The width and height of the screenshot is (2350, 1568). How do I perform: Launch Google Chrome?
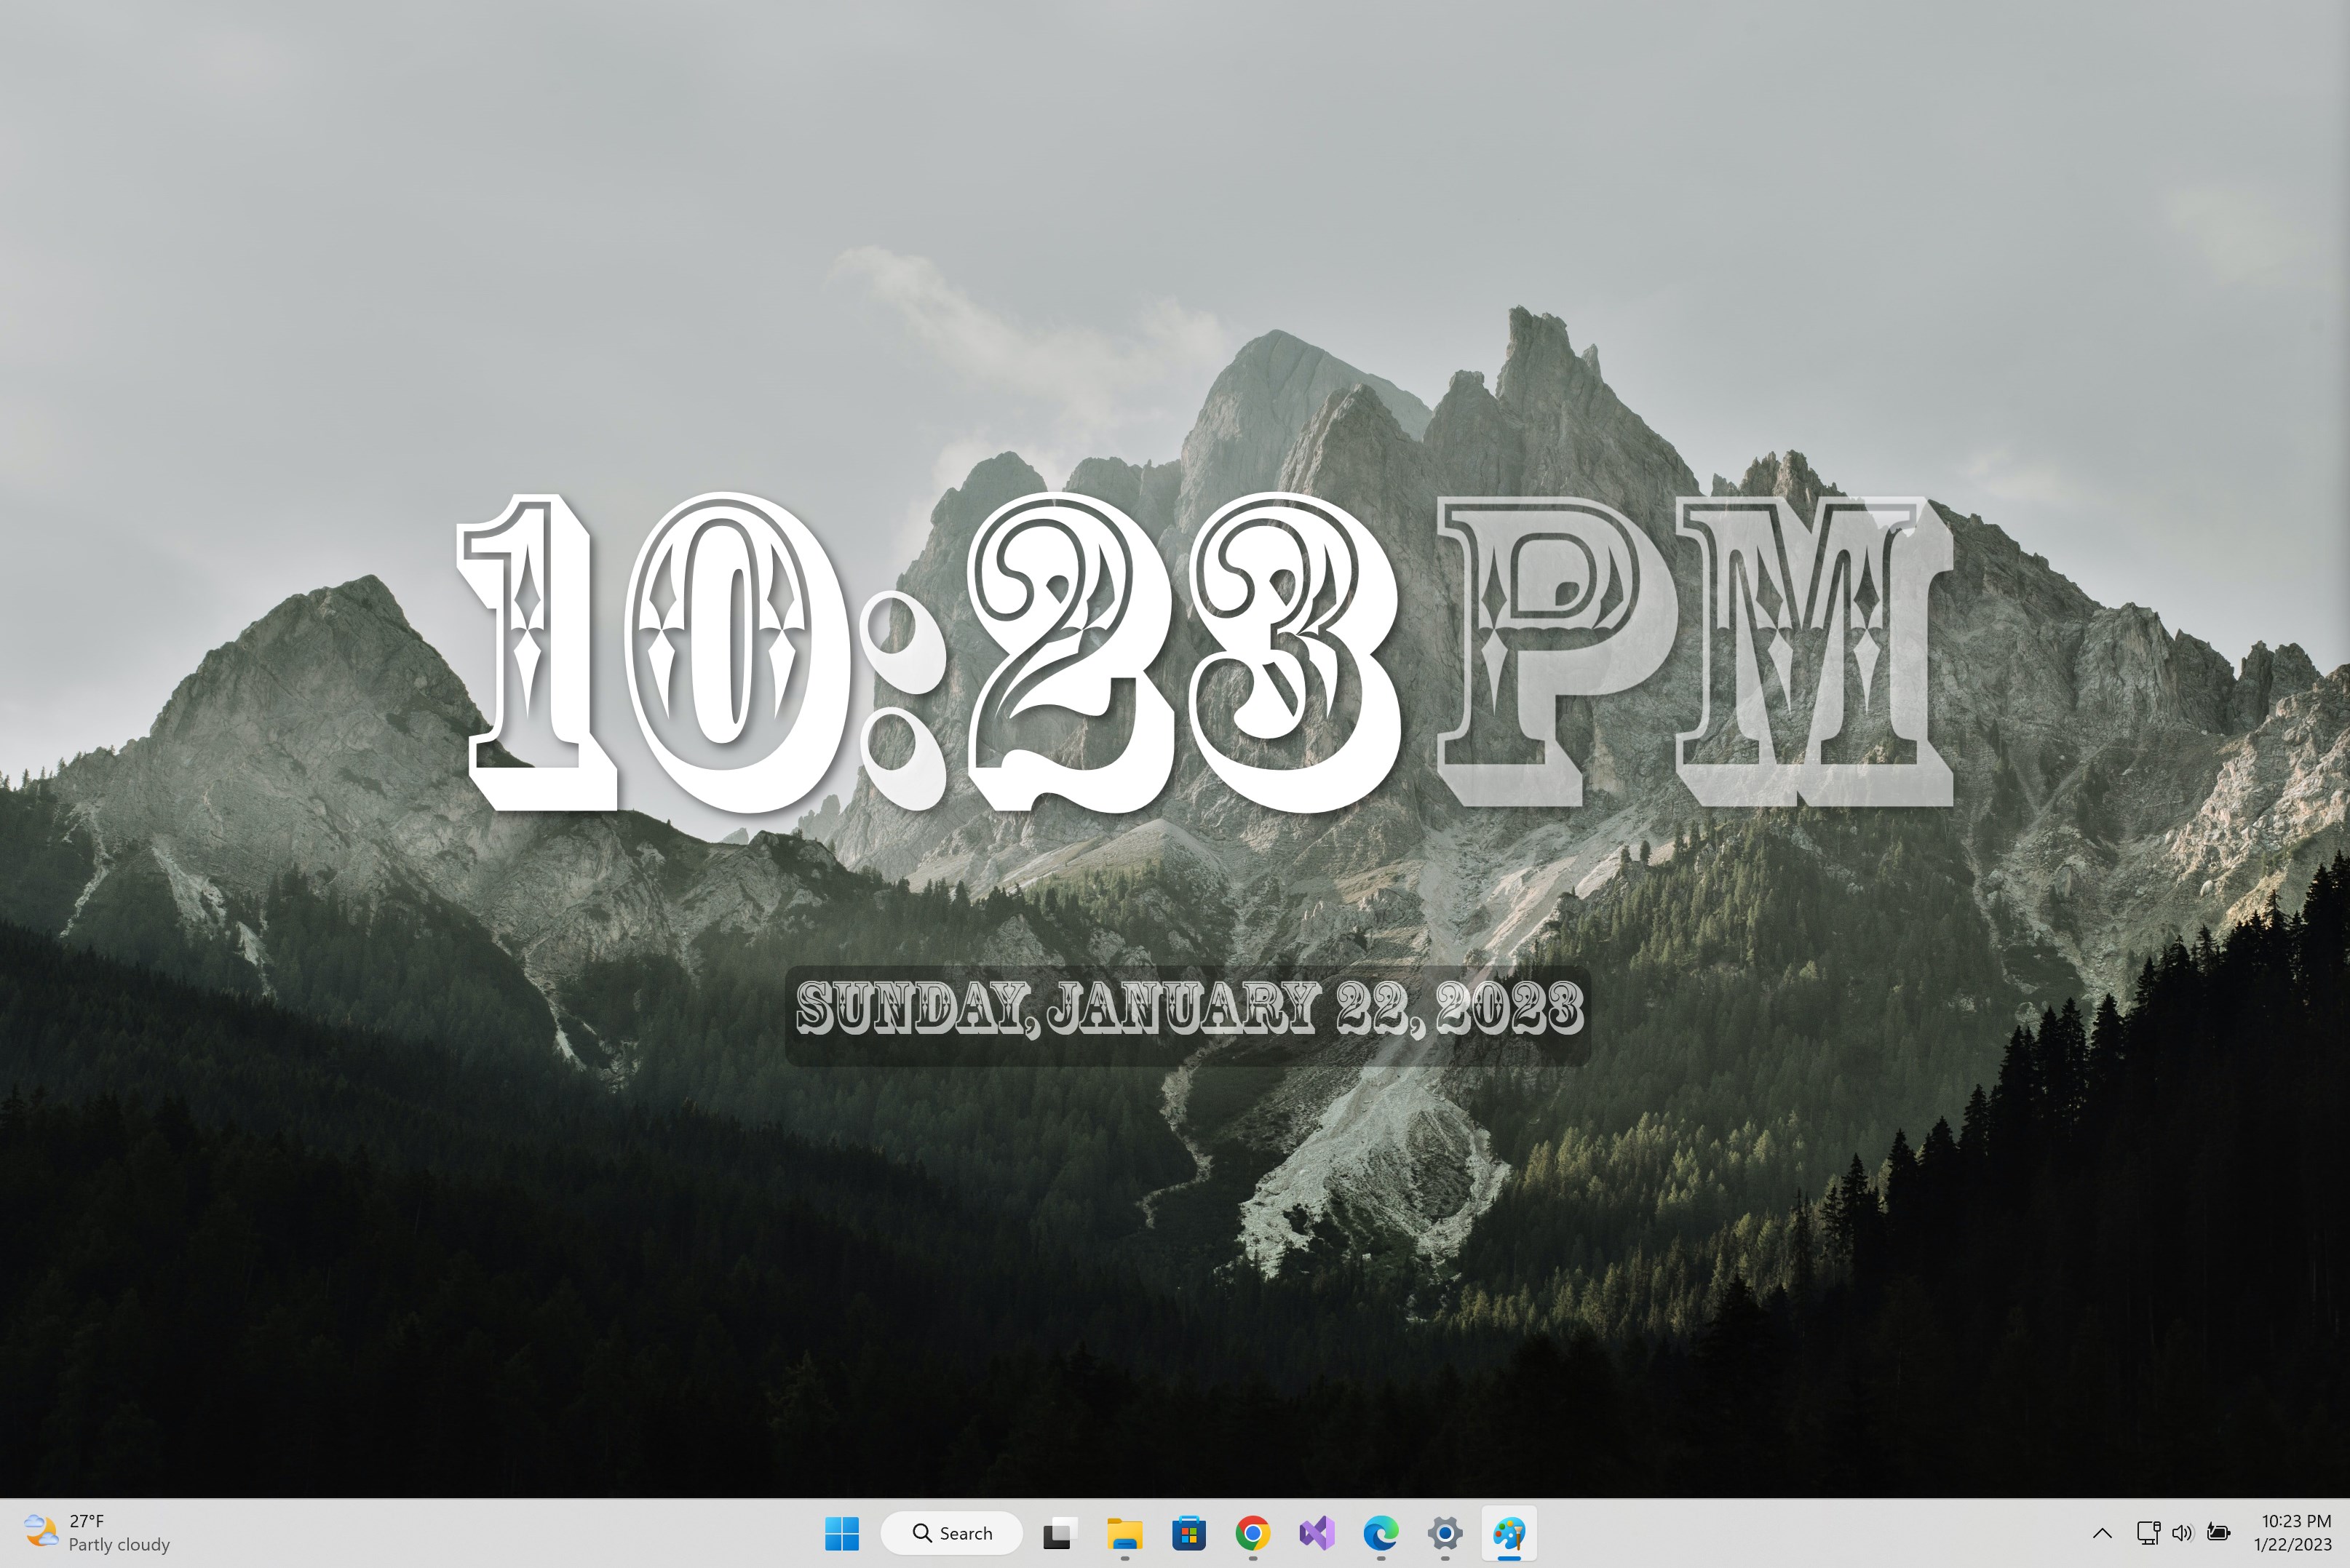click(1253, 1533)
